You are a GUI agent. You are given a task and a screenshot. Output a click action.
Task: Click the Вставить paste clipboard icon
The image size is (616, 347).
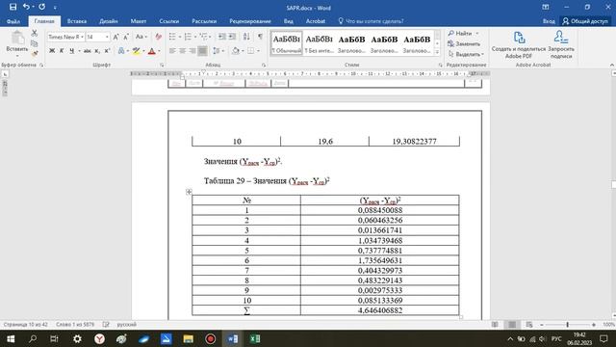click(17, 39)
